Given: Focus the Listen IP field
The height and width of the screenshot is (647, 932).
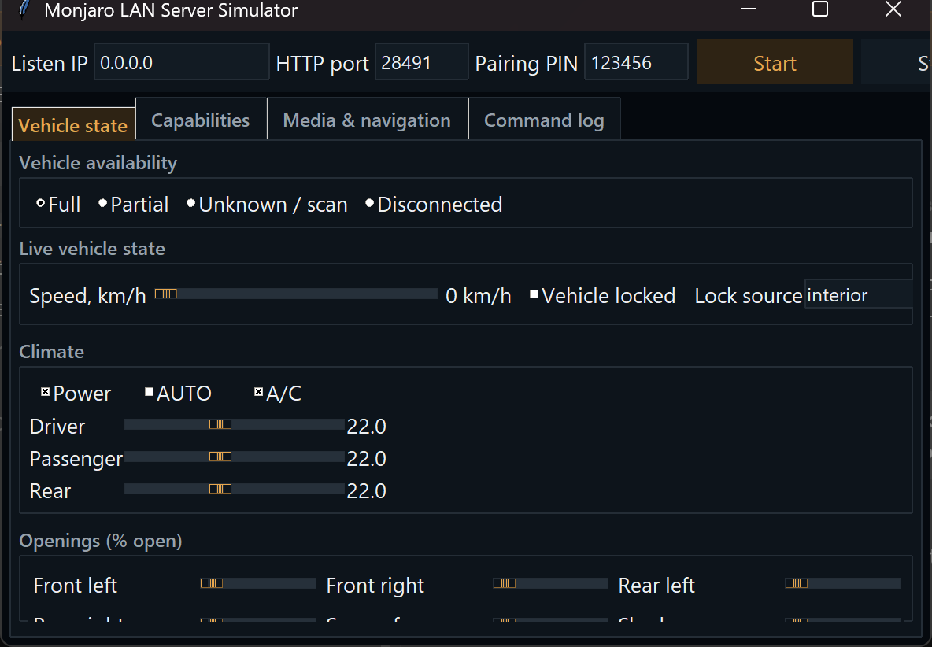Looking at the screenshot, I should click(x=181, y=62).
